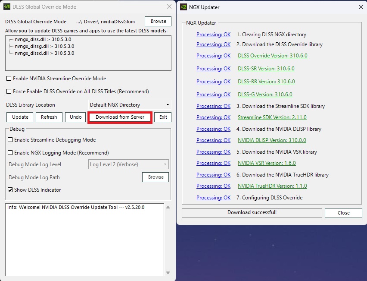This screenshot has height=281, width=367.
Task: Click Close button in NGX Updater
Action: (x=343, y=213)
